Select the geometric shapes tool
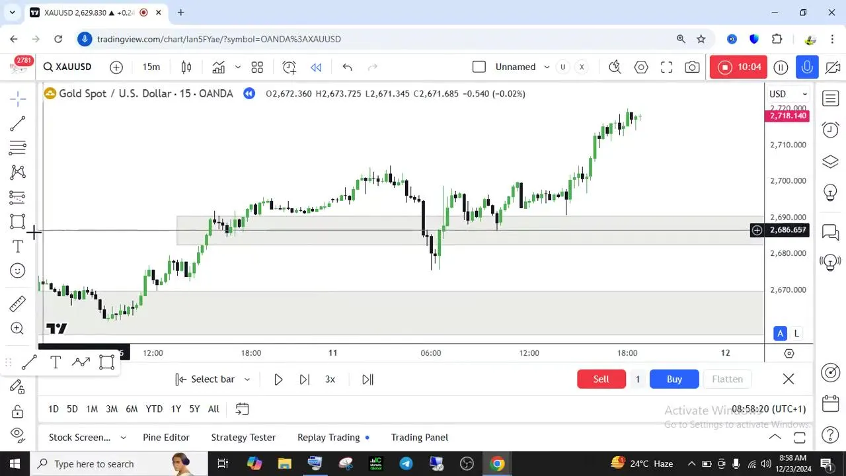Image resolution: width=846 pixels, height=476 pixels. click(x=18, y=221)
